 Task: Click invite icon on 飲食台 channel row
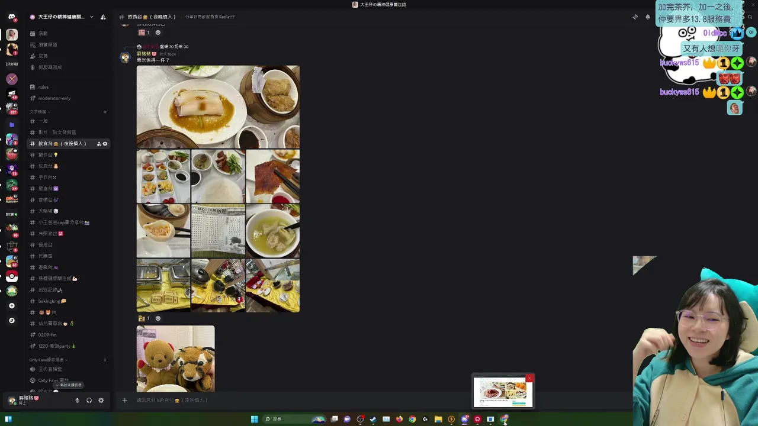point(99,144)
